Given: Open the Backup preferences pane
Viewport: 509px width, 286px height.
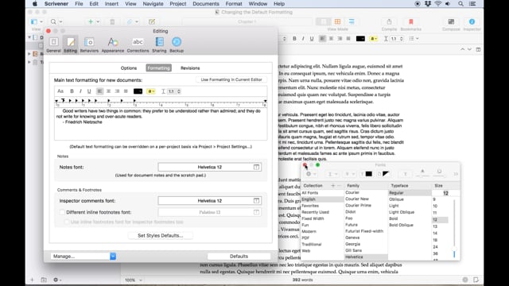Looking at the screenshot, I should click(177, 44).
